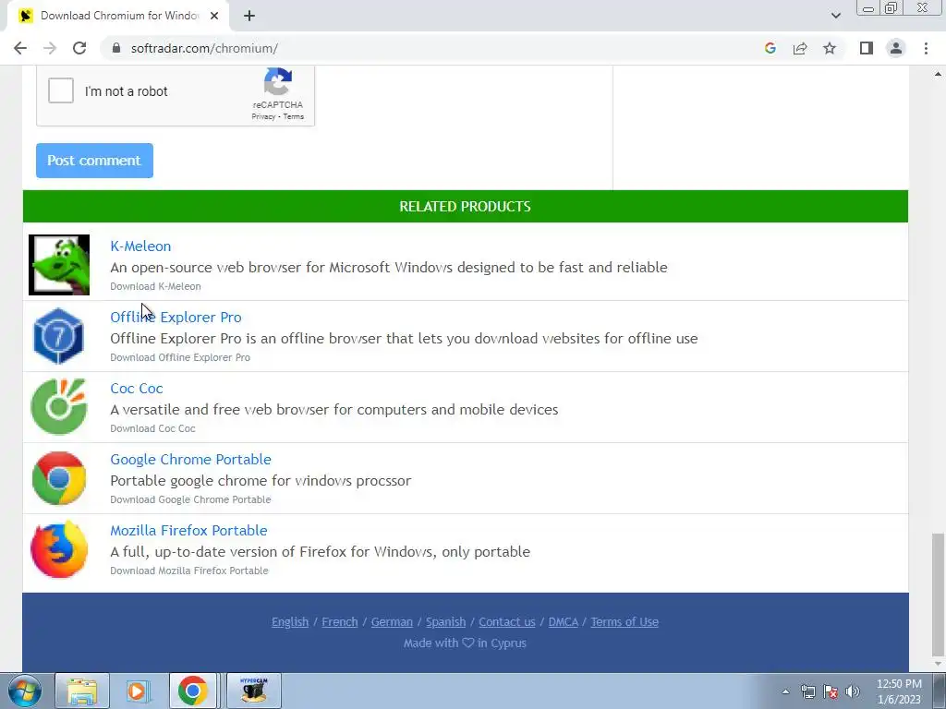Open Windows Explorer from the taskbar
This screenshot has height=709, width=946.
coord(82,691)
